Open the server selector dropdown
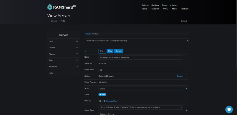237x115 pixels. click(x=136, y=41)
